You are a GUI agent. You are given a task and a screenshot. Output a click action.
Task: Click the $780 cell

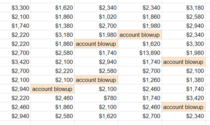coord(96,98)
